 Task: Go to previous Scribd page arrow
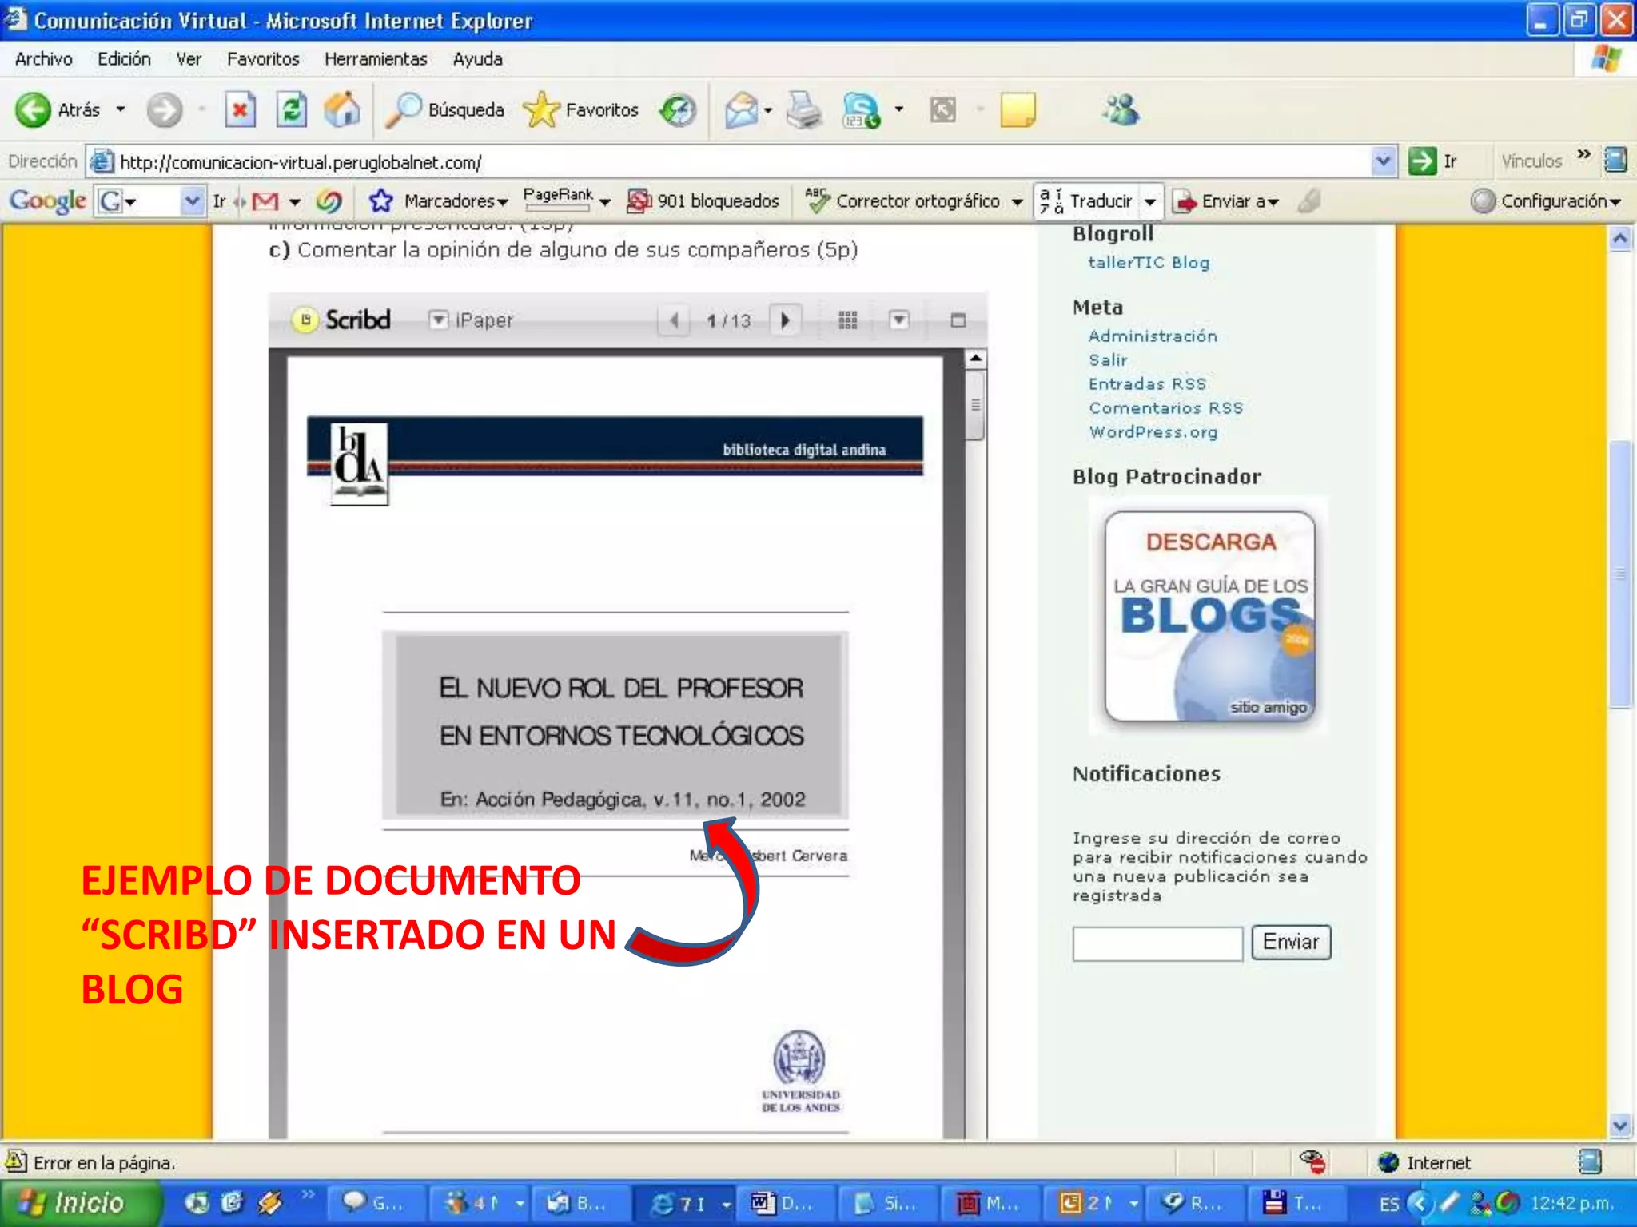[675, 320]
